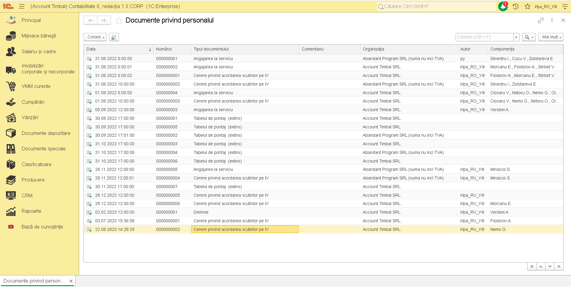Click the notifications bell icon
Image resolution: width=571 pixels, height=287 pixels.
coord(503,6)
